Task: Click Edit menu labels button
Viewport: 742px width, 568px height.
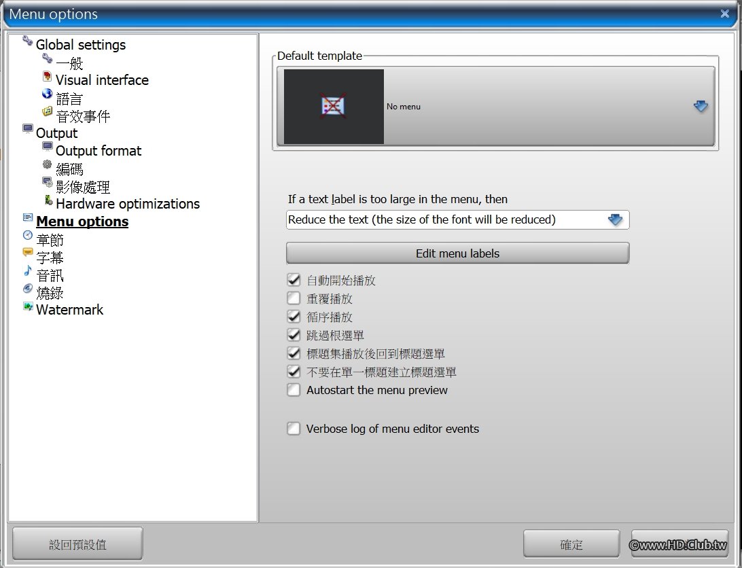Action: coord(457,253)
